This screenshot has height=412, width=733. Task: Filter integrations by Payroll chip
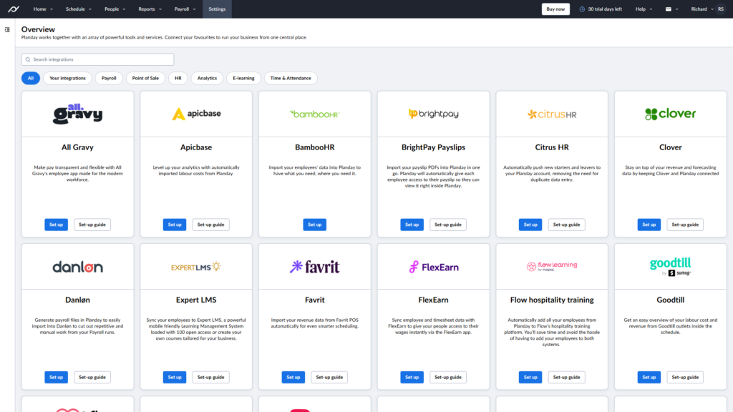[109, 78]
